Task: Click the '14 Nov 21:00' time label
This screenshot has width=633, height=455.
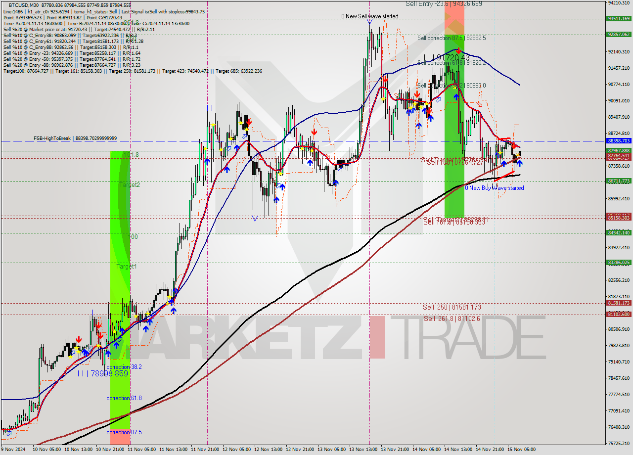Action: (491, 450)
